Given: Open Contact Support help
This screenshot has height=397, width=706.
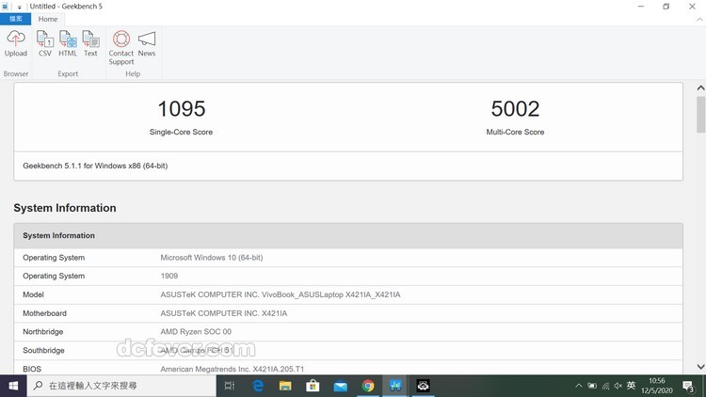Looking at the screenshot, I should coord(121,48).
